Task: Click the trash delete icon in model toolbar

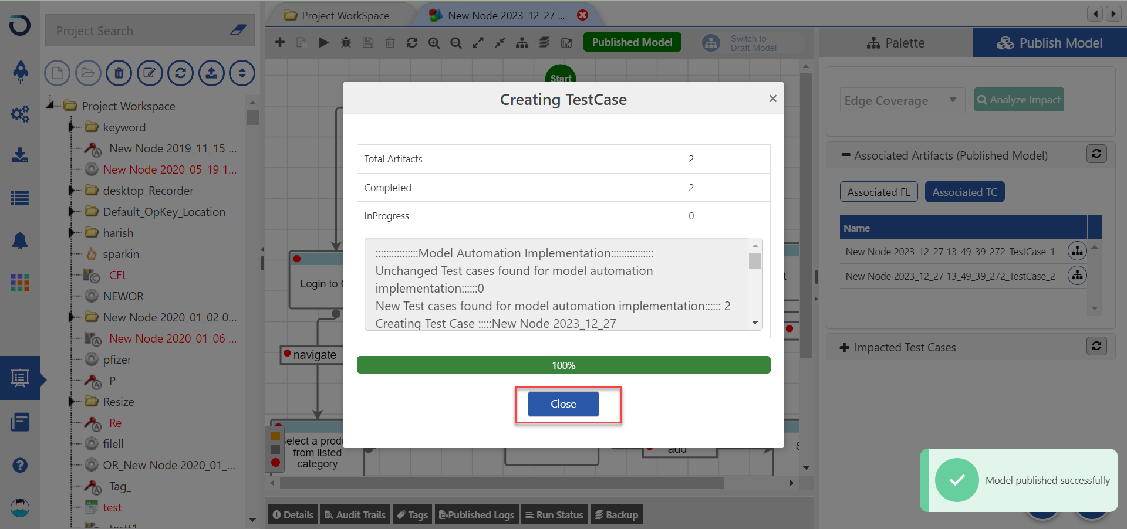Action: pyautogui.click(x=390, y=42)
